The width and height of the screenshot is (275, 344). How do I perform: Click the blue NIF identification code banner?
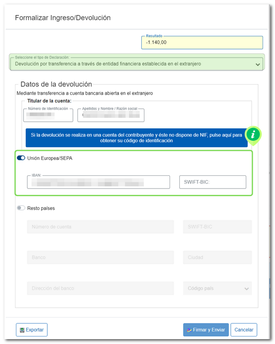coord(136,138)
